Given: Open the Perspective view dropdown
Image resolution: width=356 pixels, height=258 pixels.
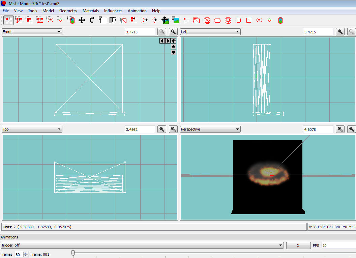Looking at the screenshot, I should coord(210,129).
